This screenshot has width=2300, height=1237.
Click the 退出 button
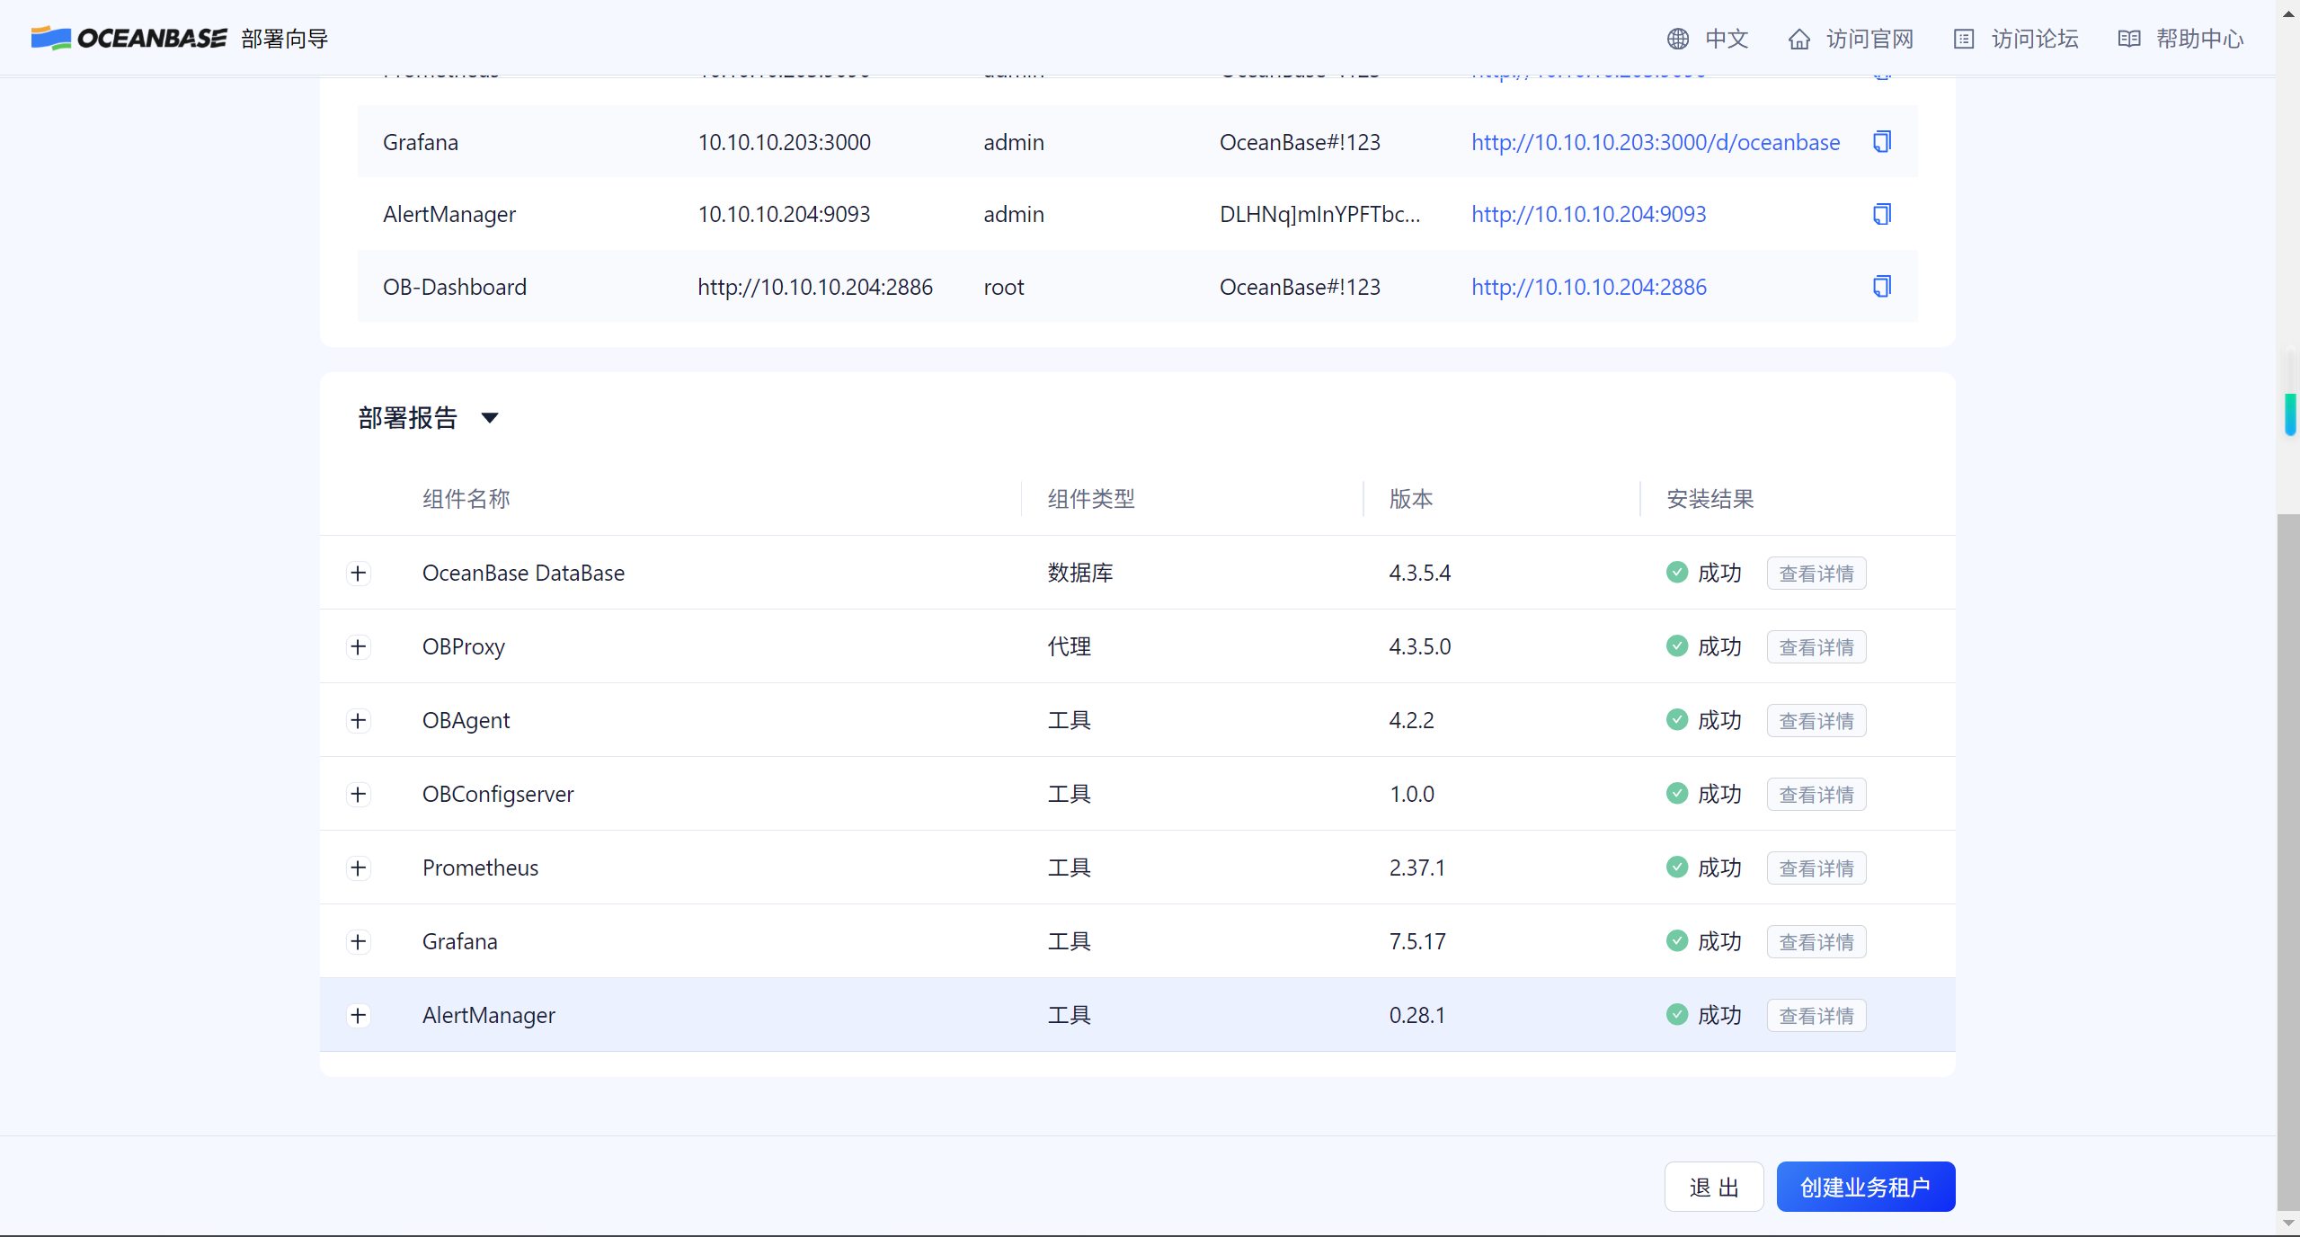tap(1713, 1187)
